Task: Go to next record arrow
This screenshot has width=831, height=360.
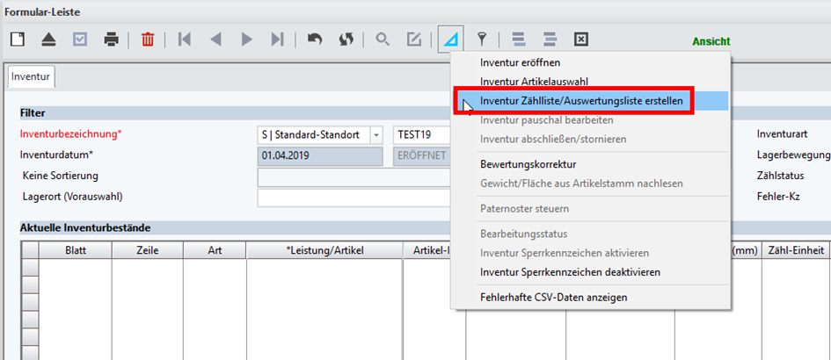Action: coord(247,40)
